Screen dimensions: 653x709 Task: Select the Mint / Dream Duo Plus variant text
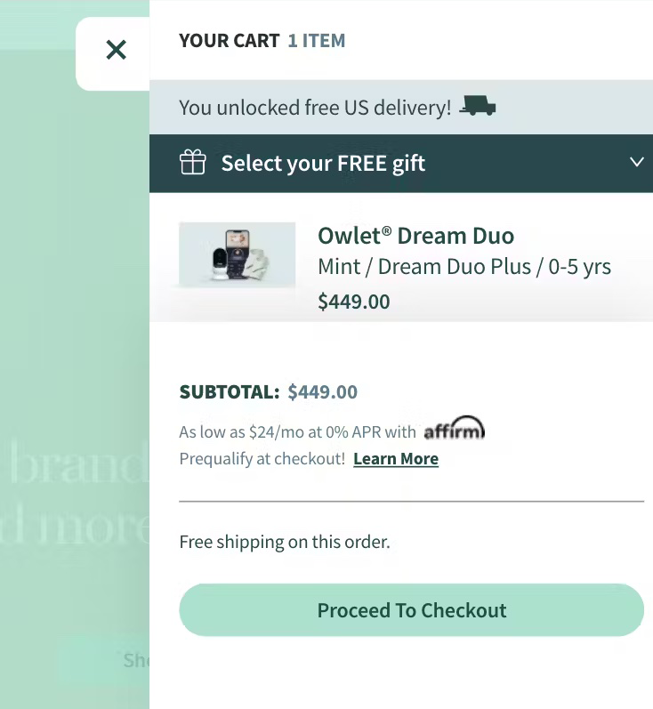tap(464, 267)
